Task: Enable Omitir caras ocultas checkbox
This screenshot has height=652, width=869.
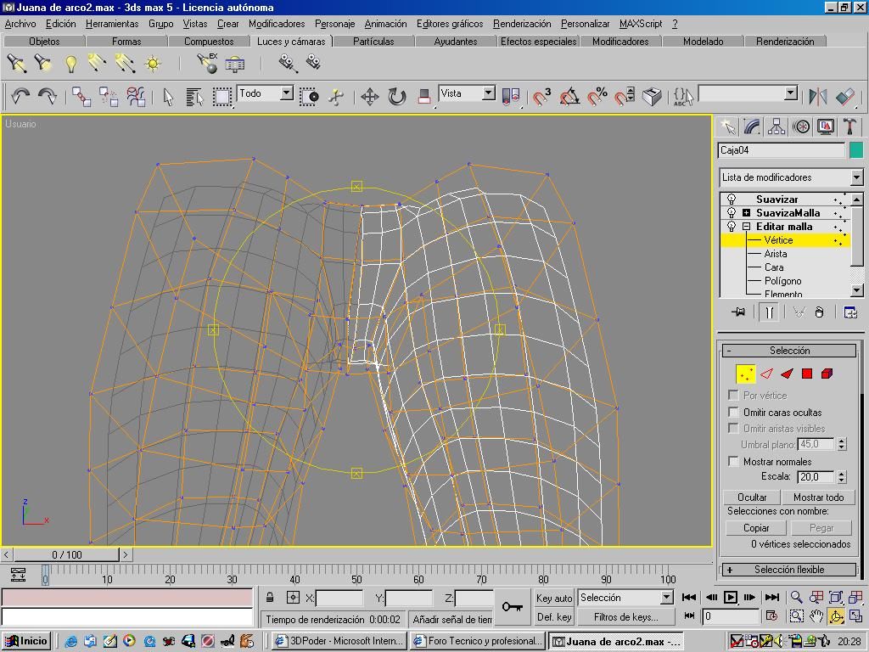Action: click(733, 412)
